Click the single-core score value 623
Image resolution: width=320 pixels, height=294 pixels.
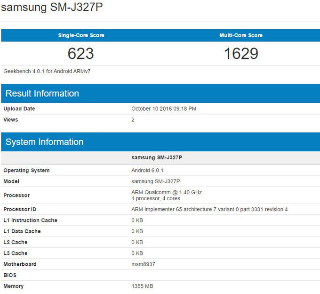click(81, 54)
